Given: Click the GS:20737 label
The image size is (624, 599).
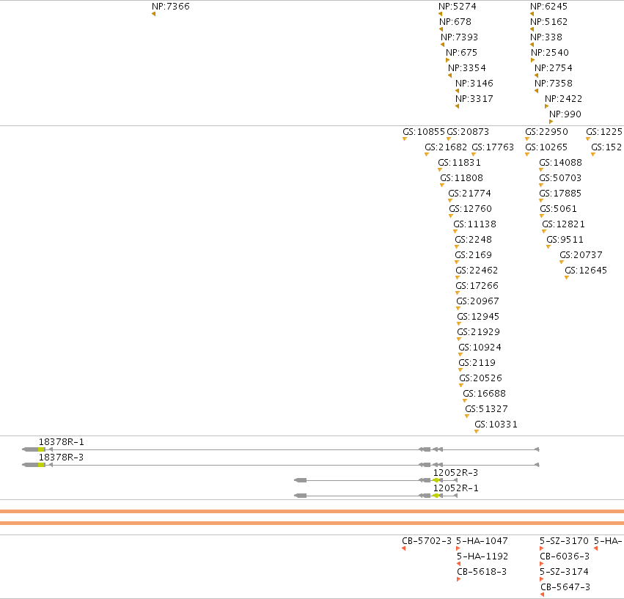Looking at the screenshot, I should (581, 255).
